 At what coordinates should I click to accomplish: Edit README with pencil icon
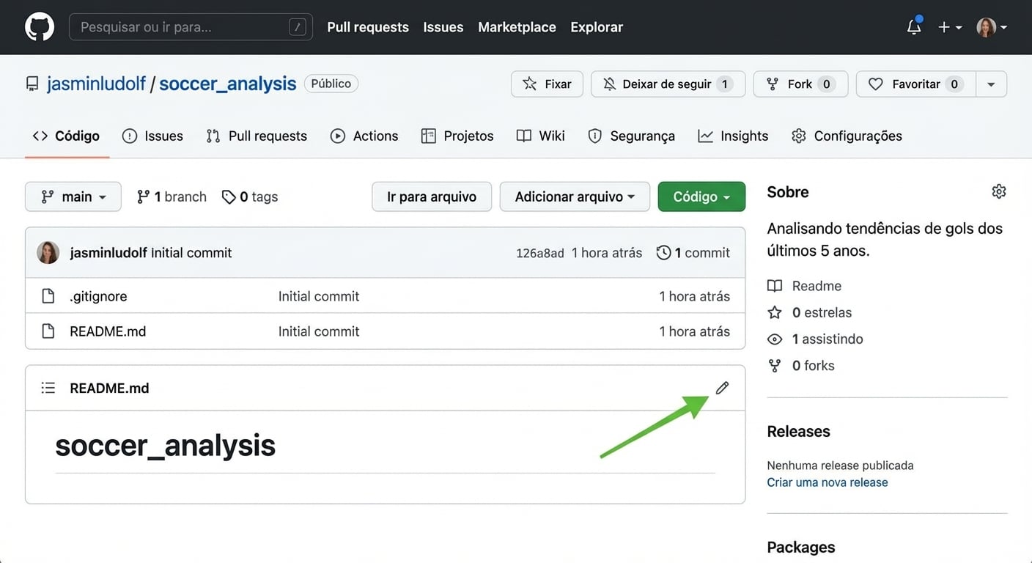coord(722,388)
